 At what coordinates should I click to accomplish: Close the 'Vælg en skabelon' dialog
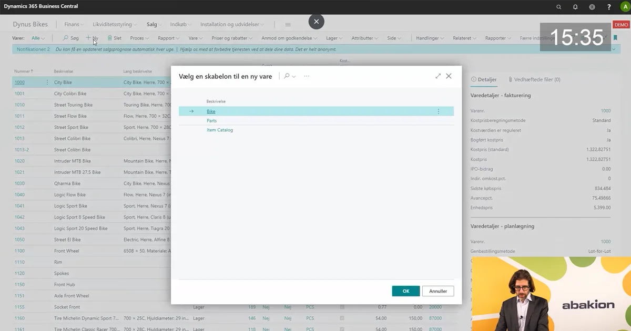pyautogui.click(x=449, y=76)
